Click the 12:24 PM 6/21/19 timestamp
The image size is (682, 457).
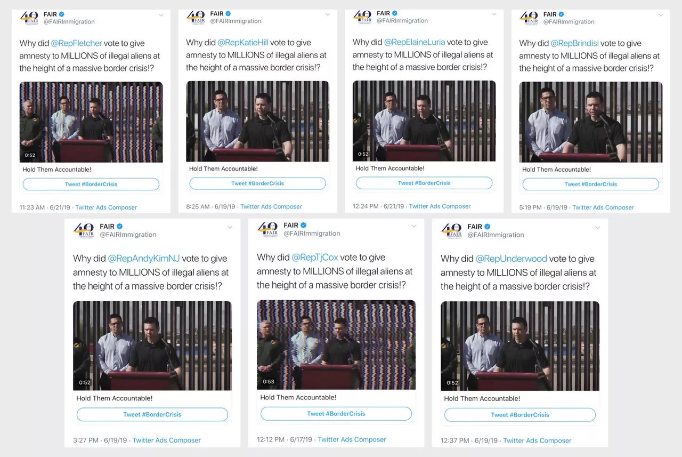pos(379,206)
